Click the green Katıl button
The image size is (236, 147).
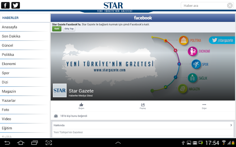coord(57,29)
